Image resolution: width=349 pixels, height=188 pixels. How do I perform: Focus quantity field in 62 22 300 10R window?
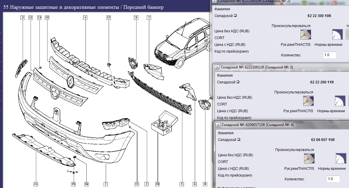[330, 55]
